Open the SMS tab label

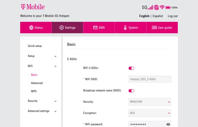102,27
